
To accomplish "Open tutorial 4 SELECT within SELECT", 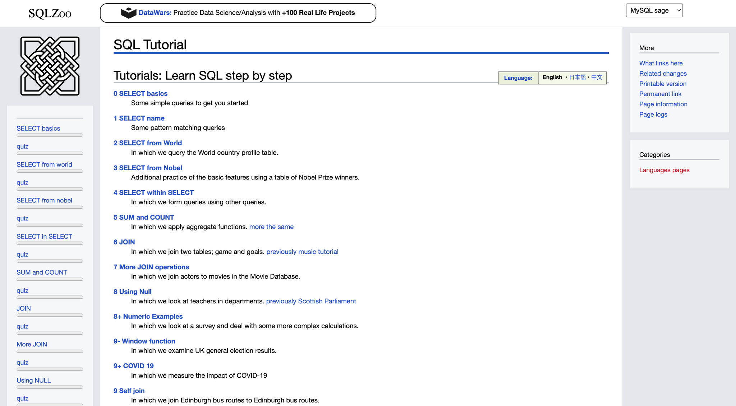I will pyautogui.click(x=153, y=192).
